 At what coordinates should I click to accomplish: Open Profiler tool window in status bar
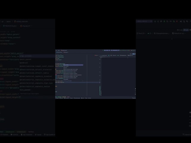tap(57, 98)
